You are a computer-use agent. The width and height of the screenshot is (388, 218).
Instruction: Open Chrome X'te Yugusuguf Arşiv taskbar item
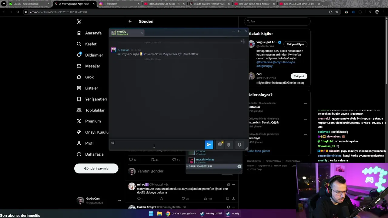(181, 213)
